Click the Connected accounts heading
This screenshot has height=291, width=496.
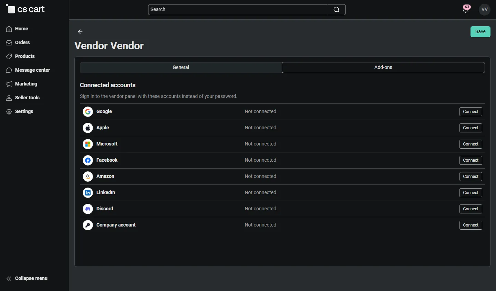[108, 85]
